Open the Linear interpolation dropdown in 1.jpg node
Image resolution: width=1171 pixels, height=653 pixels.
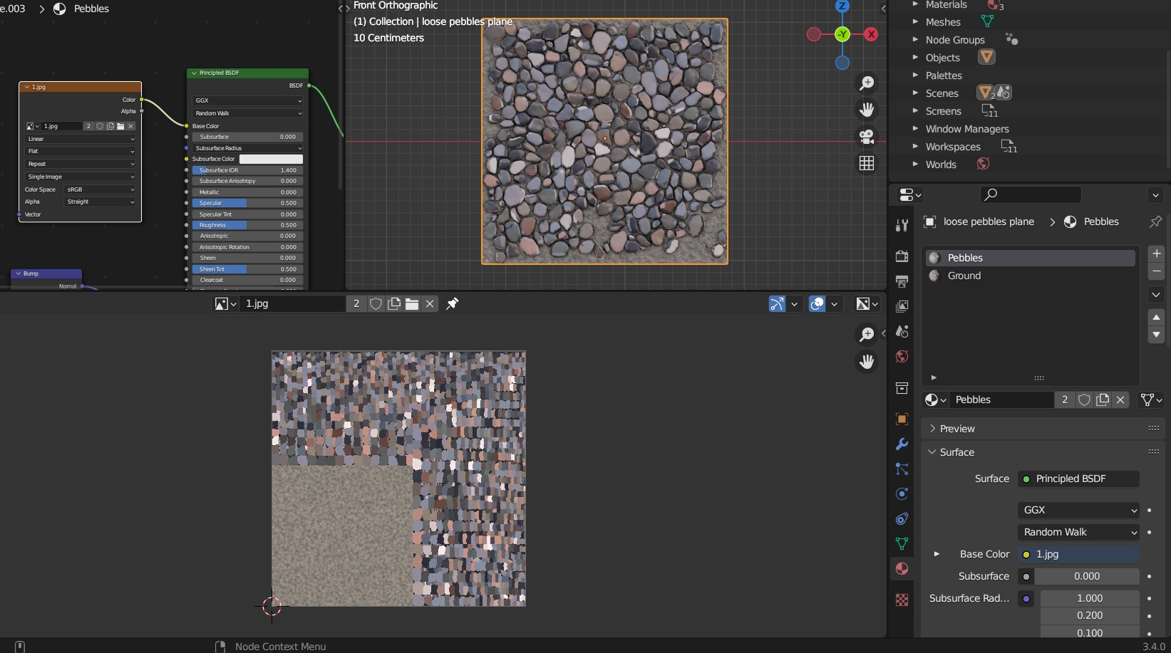[81, 139]
